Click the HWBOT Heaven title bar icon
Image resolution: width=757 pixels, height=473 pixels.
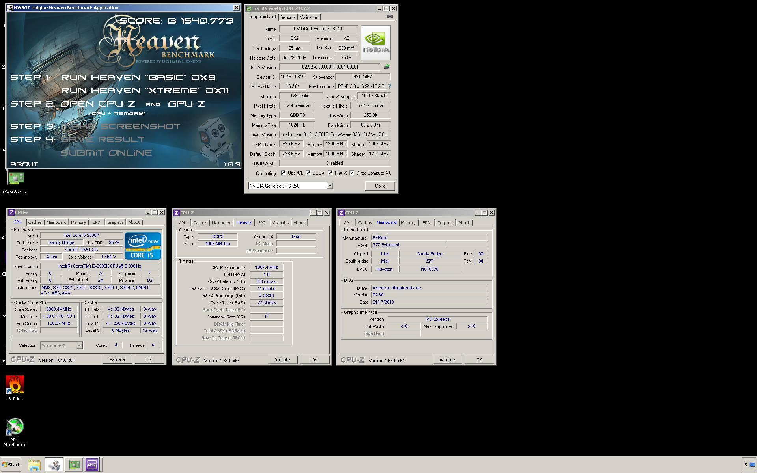coord(10,8)
